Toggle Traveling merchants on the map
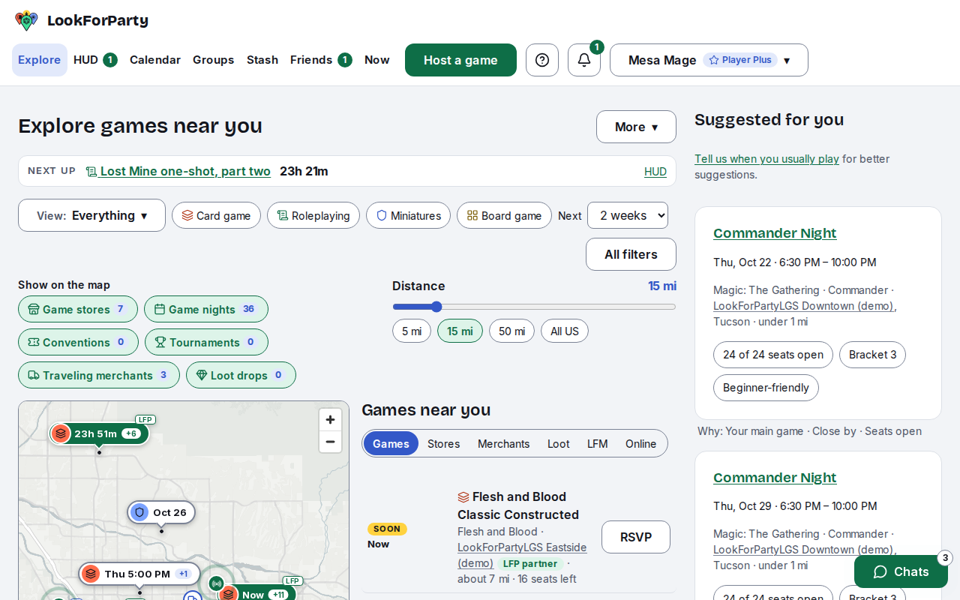This screenshot has height=600, width=960. coord(99,375)
